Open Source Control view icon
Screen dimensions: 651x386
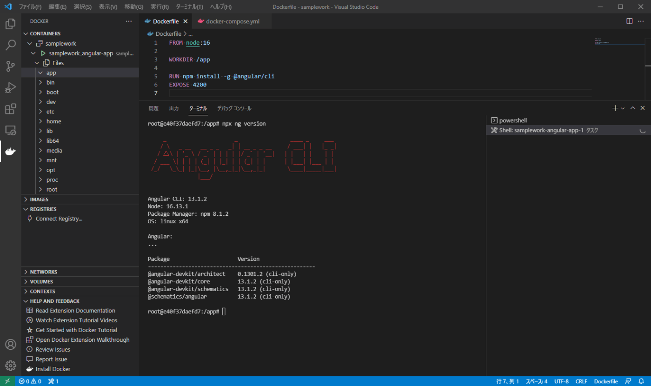(11, 67)
